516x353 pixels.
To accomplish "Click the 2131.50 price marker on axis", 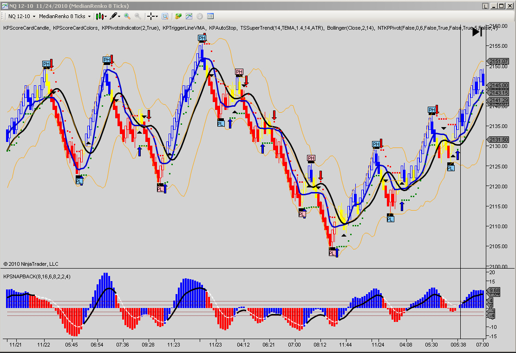I will pos(498,140).
